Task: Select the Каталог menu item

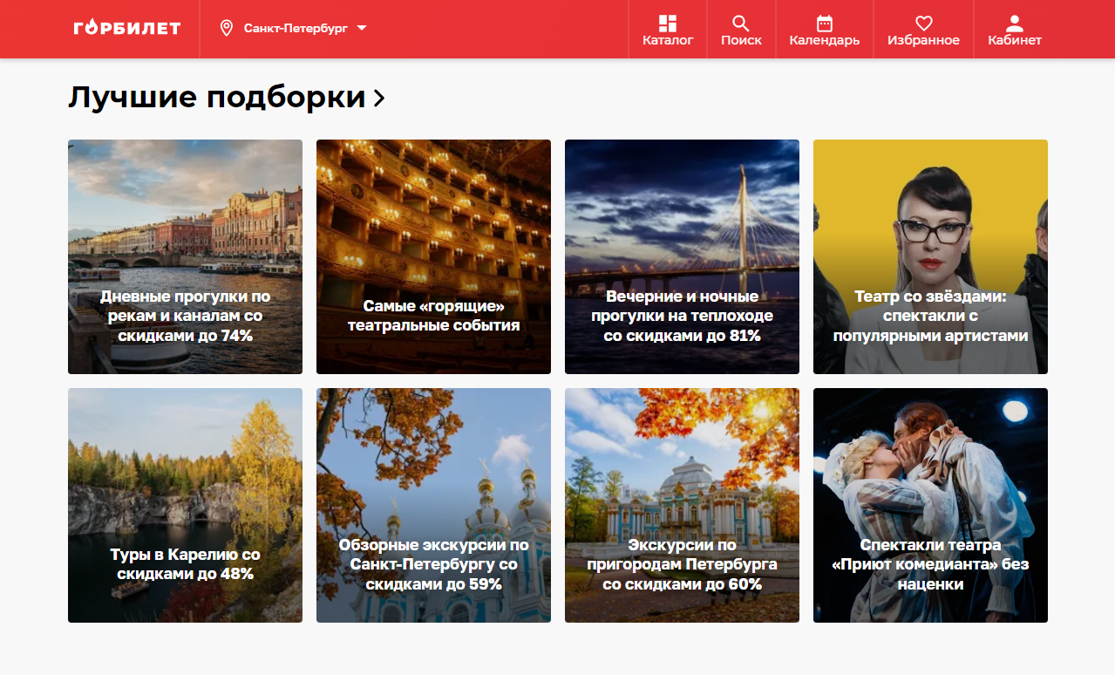Action: pyautogui.click(x=667, y=29)
